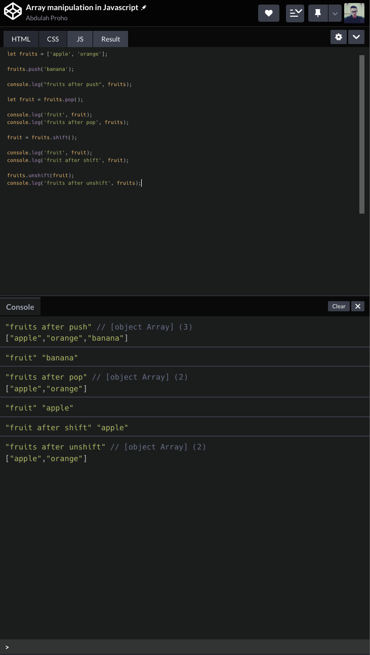Open author link Abdulah Proho
370x655 pixels.
(x=47, y=18)
